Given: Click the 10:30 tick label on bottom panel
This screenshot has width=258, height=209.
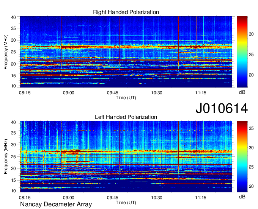Looking at the screenshot, I should click(157, 198).
